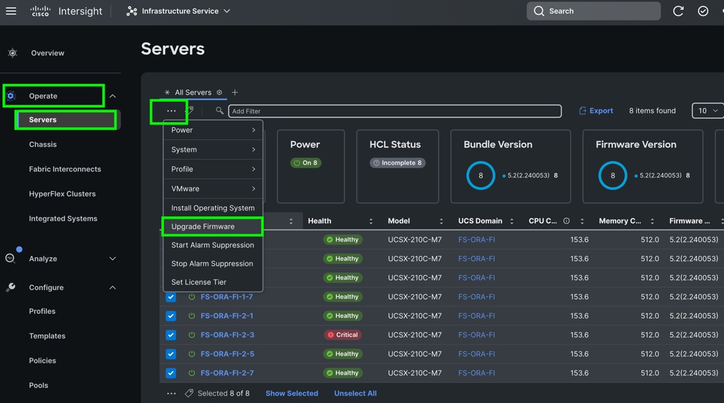Open the rows per page dropdown
Screen dimensions: 724x403
pos(707,111)
